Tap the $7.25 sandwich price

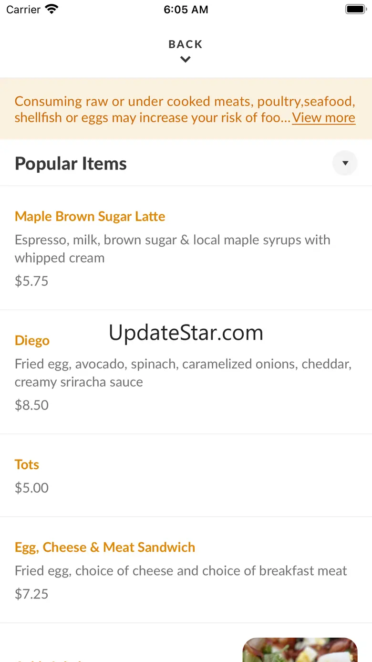point(31,594)
